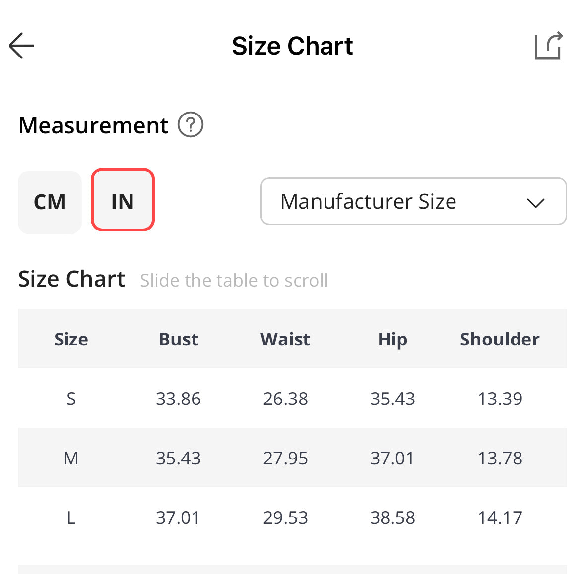The height and width of the screenshot is (574, 585).
Task: Tap the Waist column header
Action: (x=285, y=339)
